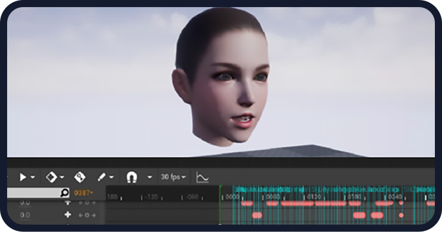This screenshot has width=442, height=232.
Task: Toggle snapping with the magnet icon
Action: [x=132, y=178]
